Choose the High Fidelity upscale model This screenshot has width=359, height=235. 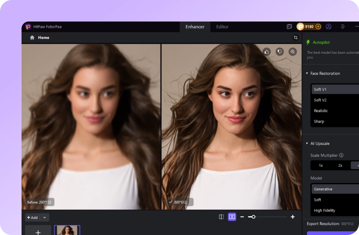pos(335,210)
